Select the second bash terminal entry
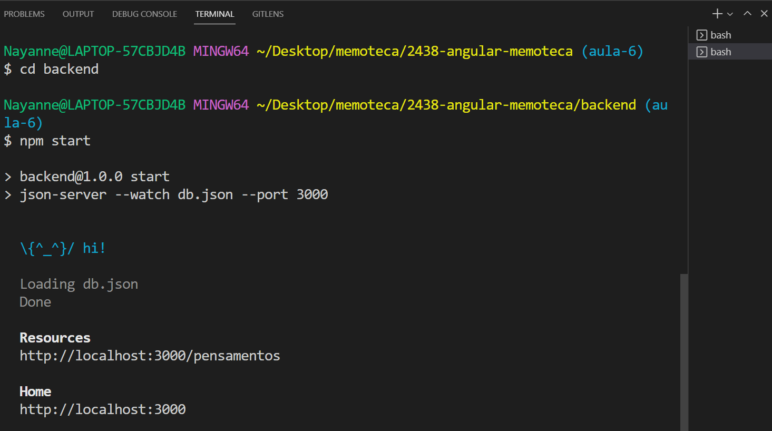 [x=730, y=52]
